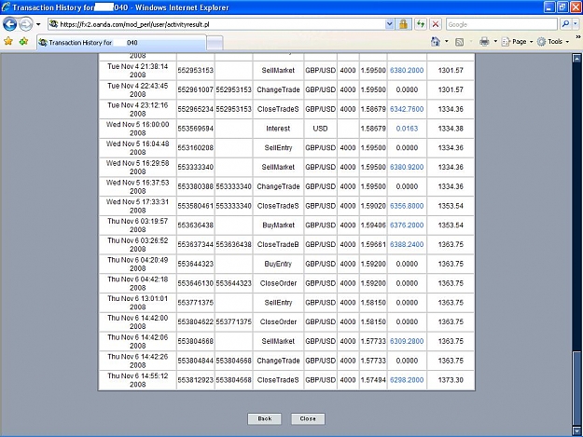
Task: Open the 6356.8000 amount link
Action: coord(407,206)
